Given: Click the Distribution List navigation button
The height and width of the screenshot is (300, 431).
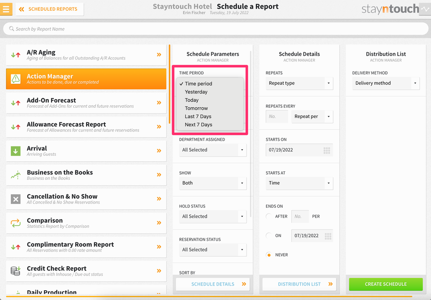Looking at the screenshot, I should pos(299,284).
